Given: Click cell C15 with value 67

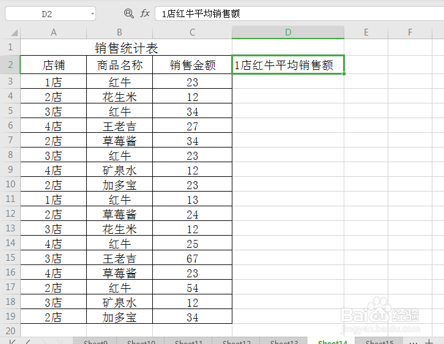Looking at the screenshot, I should tap(192, 258).
